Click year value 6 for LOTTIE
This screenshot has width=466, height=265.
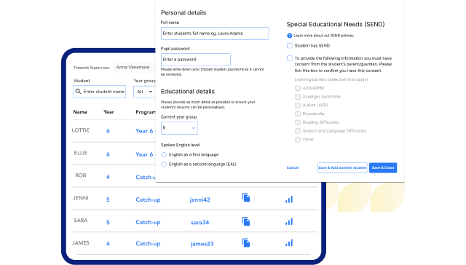coord(108,131)
